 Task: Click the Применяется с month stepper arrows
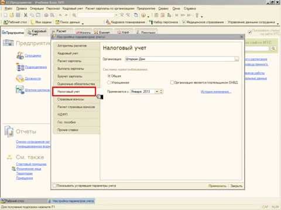[161, 92]
